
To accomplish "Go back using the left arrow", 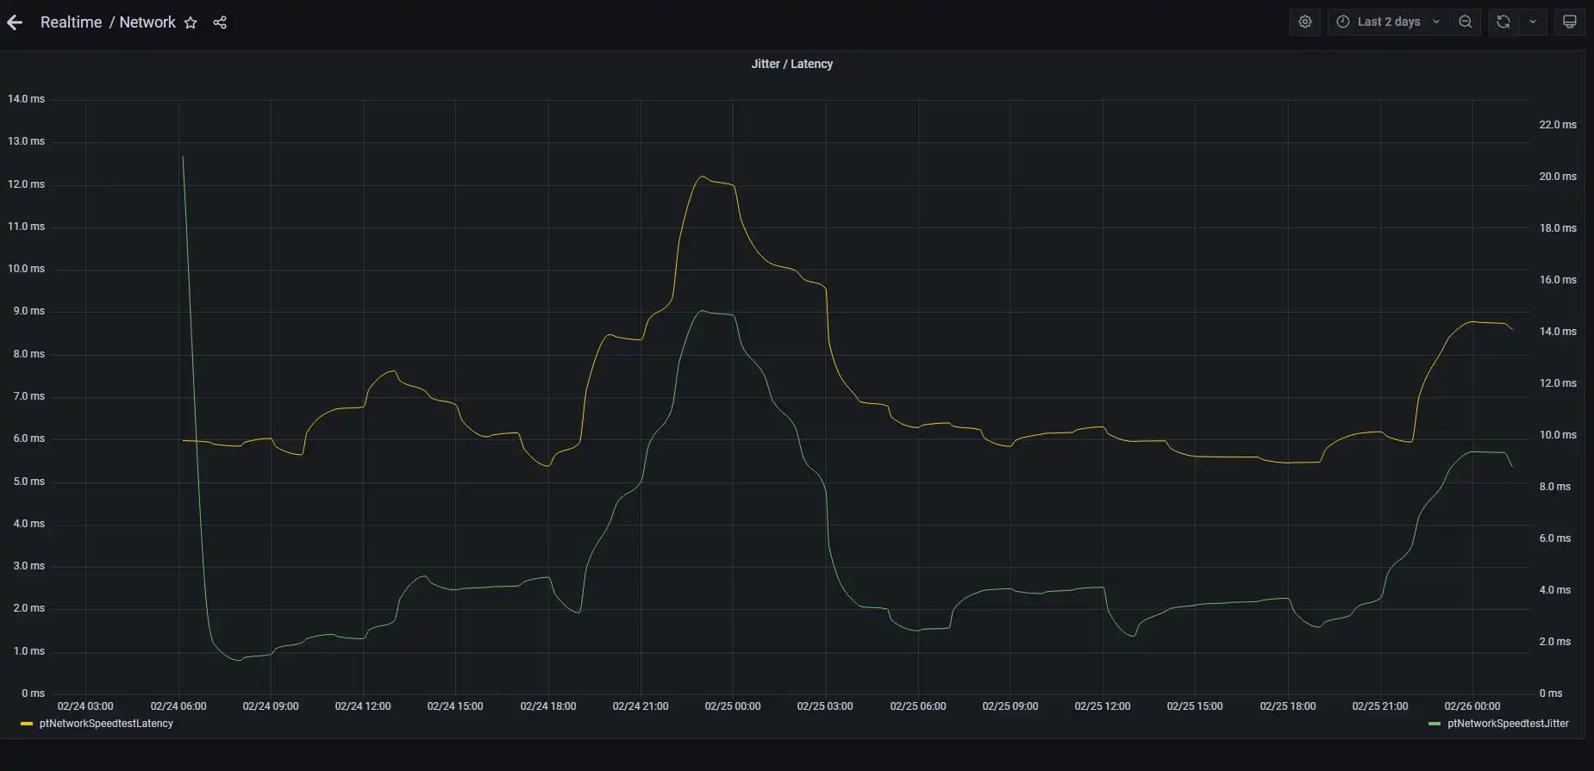I will (x=15, y=22).
